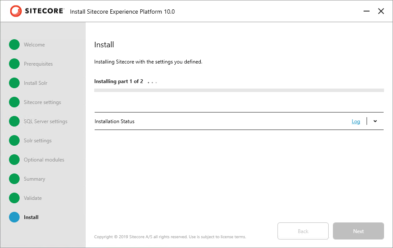Click the Installation Status label

(115, 121)
